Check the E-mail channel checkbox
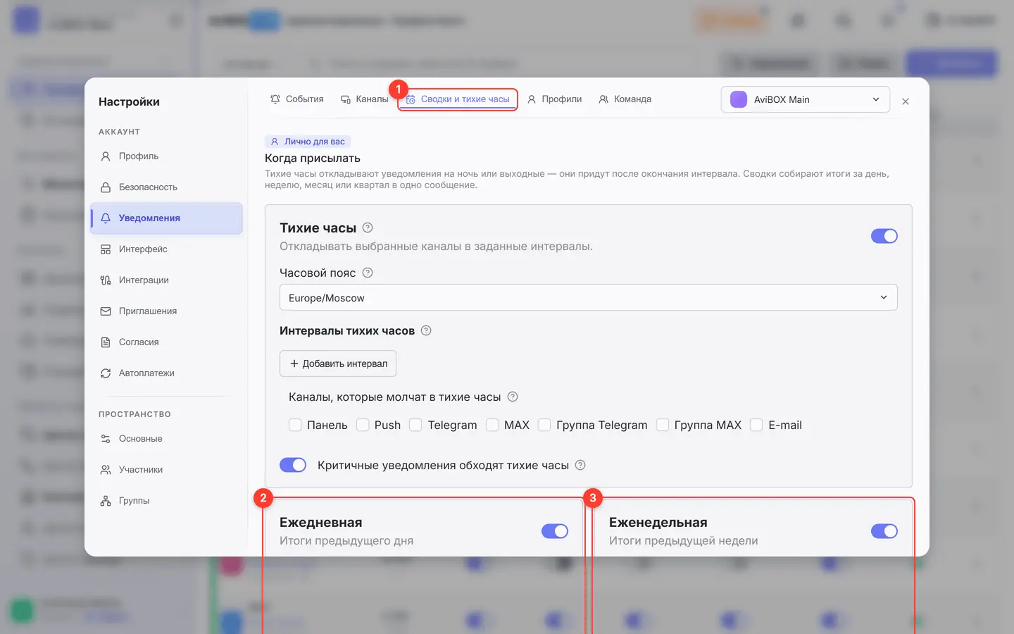The width and height of the screenshot is (1014, 634). [756, 425]
